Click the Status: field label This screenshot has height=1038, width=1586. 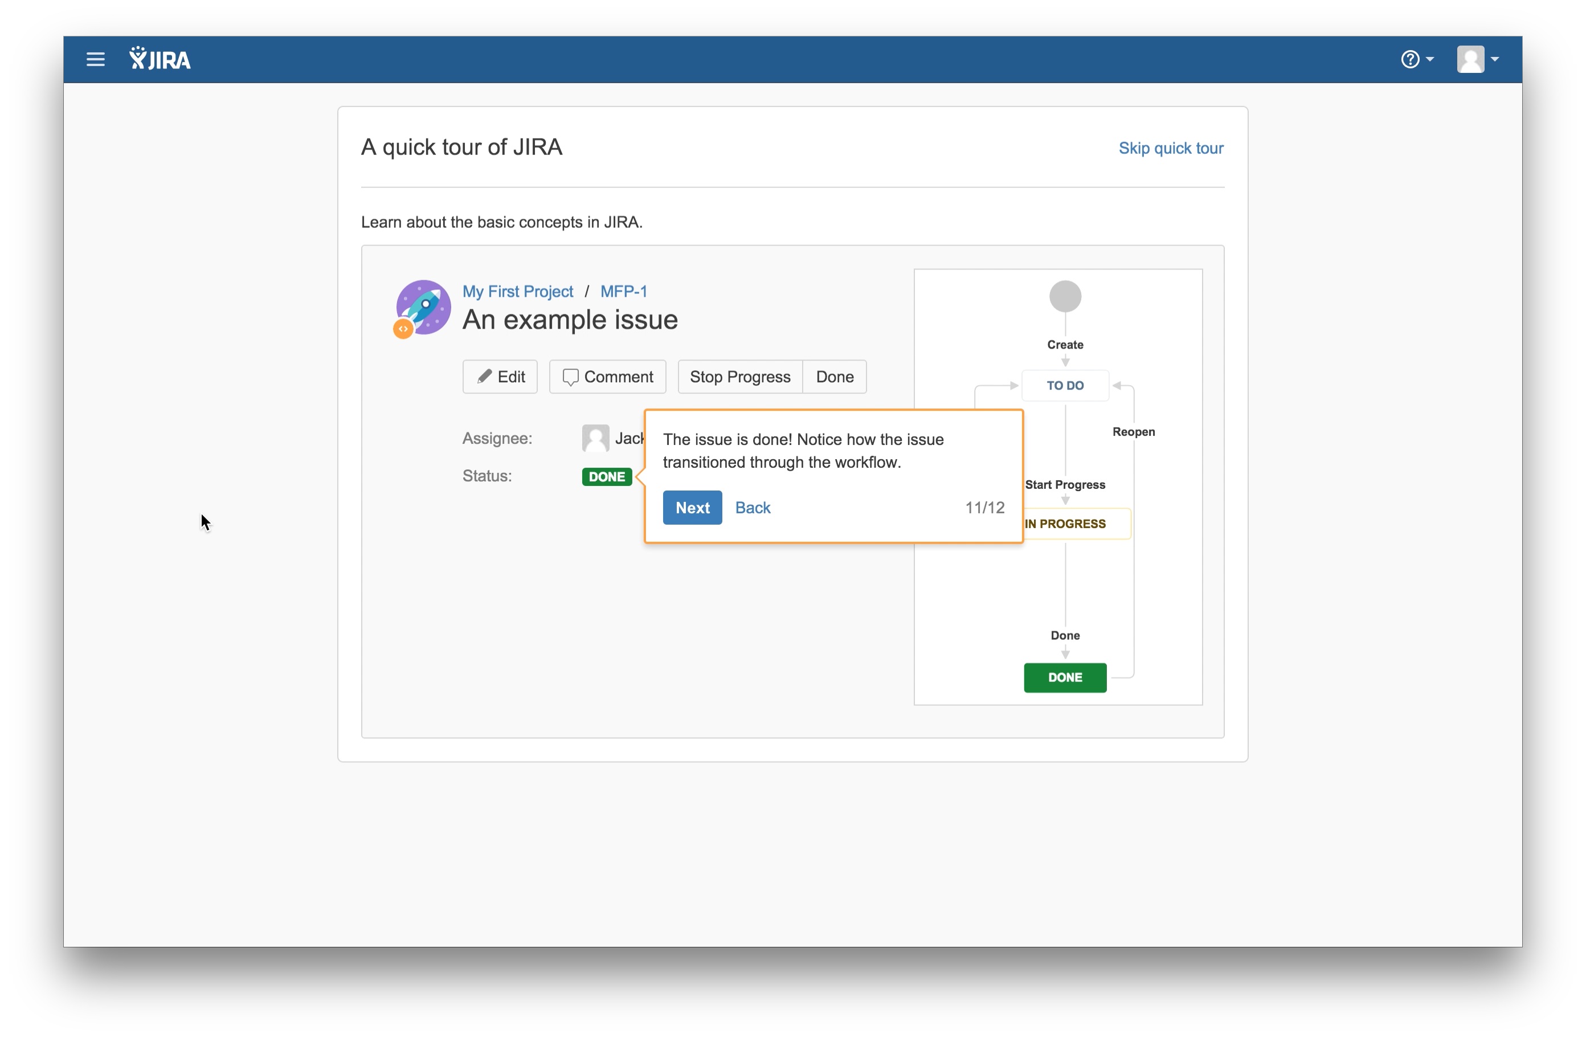pos(487,476)
